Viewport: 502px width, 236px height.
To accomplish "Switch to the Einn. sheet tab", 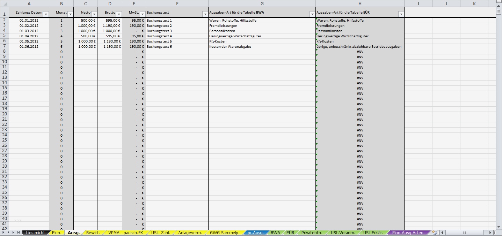I will (56, 232).
